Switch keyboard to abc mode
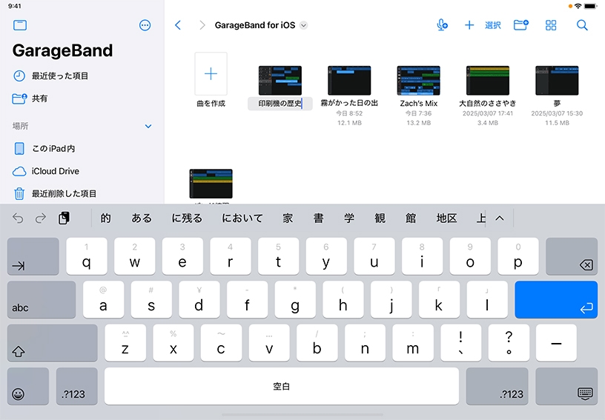Image resolution: width=605 pixels, height=420 pixels. (x=42, y=300)
